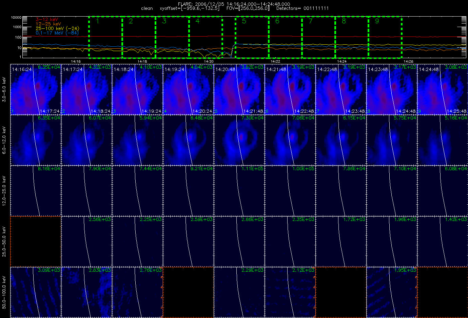The width and height of the screenshot is (468, 318).
Task: Open the 25-50 keV image with peak 2.56E+03
Action: [86, 242]
